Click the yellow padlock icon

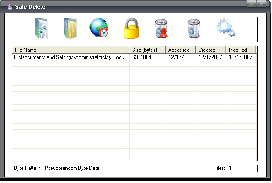pos(131,28)
